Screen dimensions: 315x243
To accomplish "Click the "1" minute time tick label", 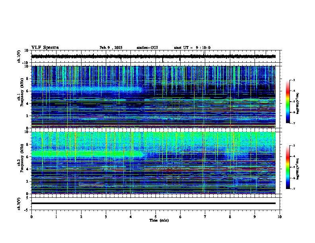I will coord(56,217).
